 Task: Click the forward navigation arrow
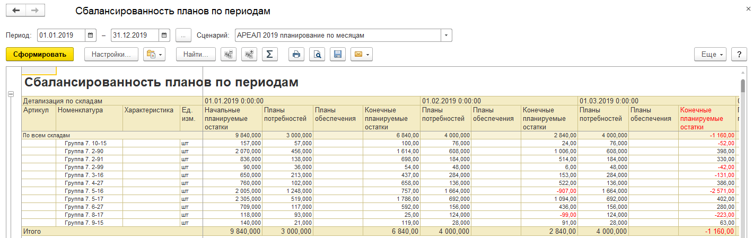click(x=35, y=11)
